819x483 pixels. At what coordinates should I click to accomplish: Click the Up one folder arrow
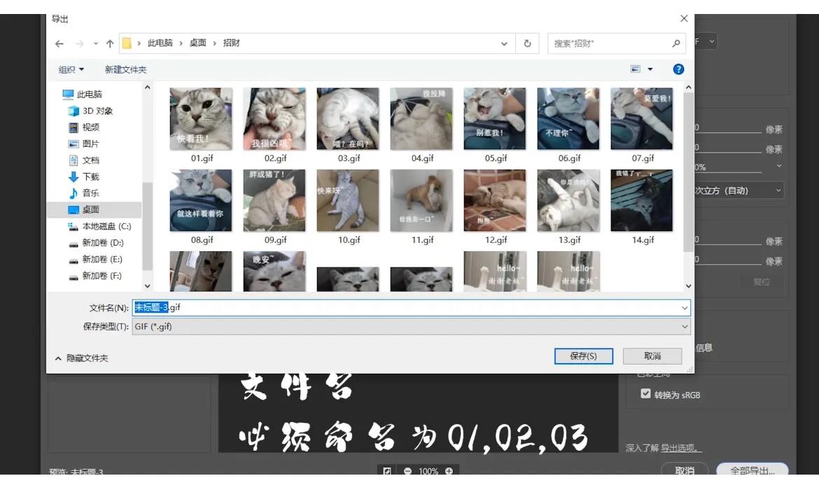tap(109, 43)
